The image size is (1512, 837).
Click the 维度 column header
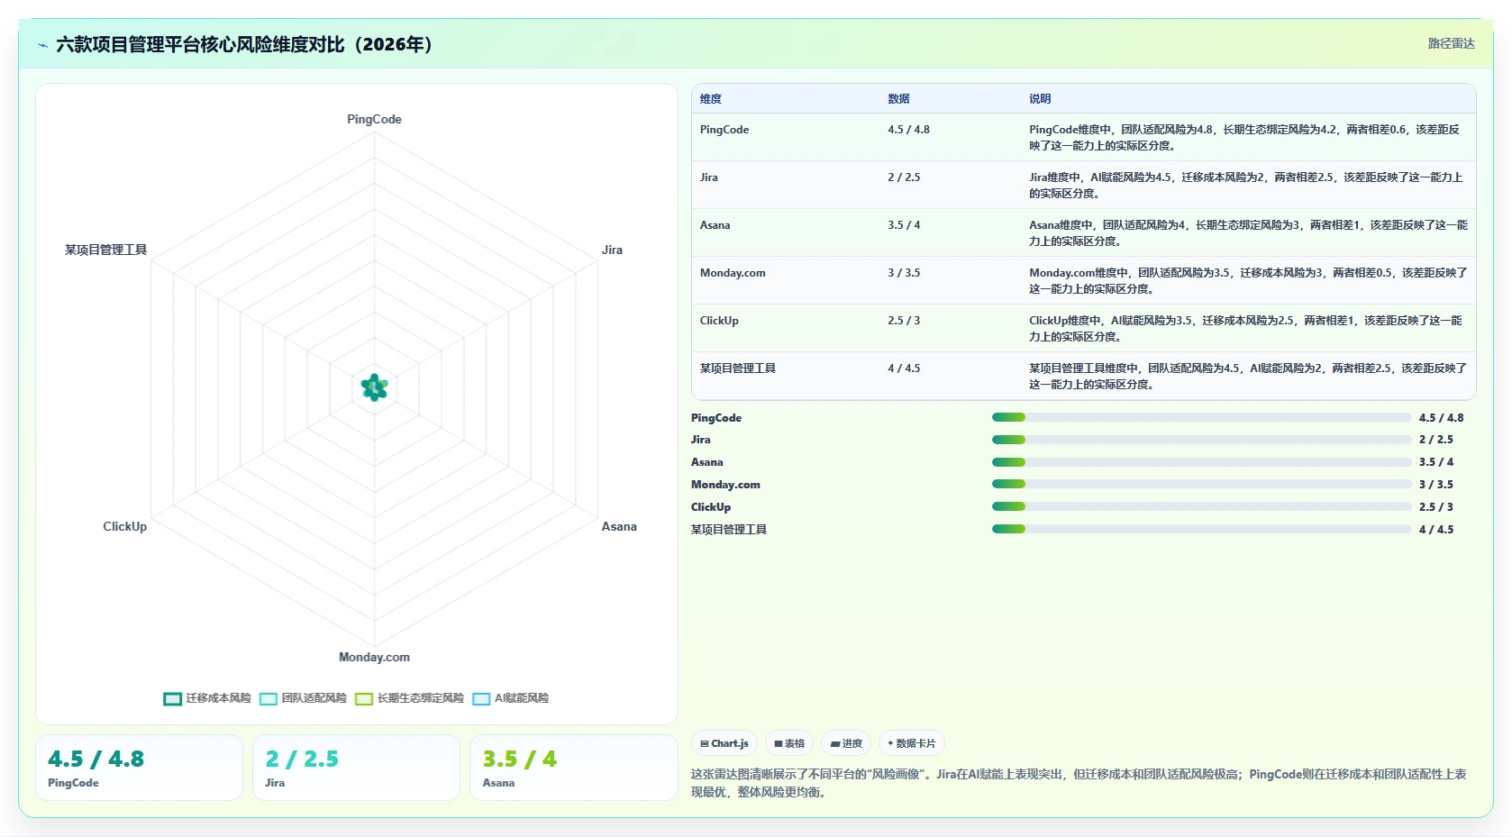coord(711,99)
